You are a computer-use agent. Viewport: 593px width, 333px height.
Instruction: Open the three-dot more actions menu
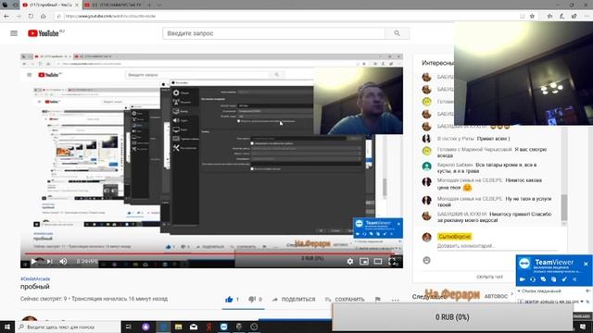click(x=396, y=300)
